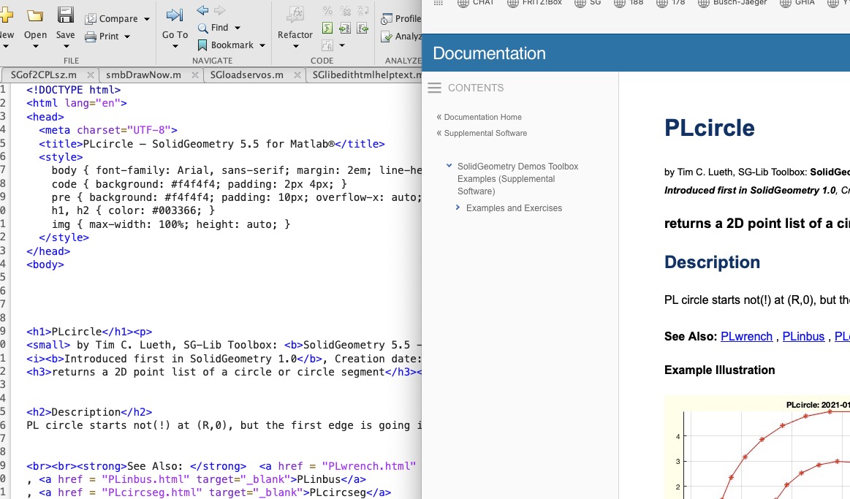This screenshot has height=499, width=850.
Task: Click the FRITZ!Box browser bookmark
Action: click(536, 3)
